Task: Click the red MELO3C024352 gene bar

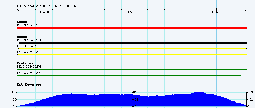Action: (x=132, y=28)
